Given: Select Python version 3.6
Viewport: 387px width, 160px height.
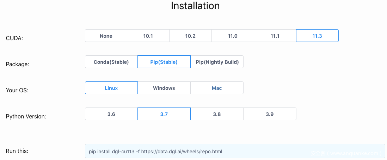Looking at the screenshot, I should coord(111,114).
